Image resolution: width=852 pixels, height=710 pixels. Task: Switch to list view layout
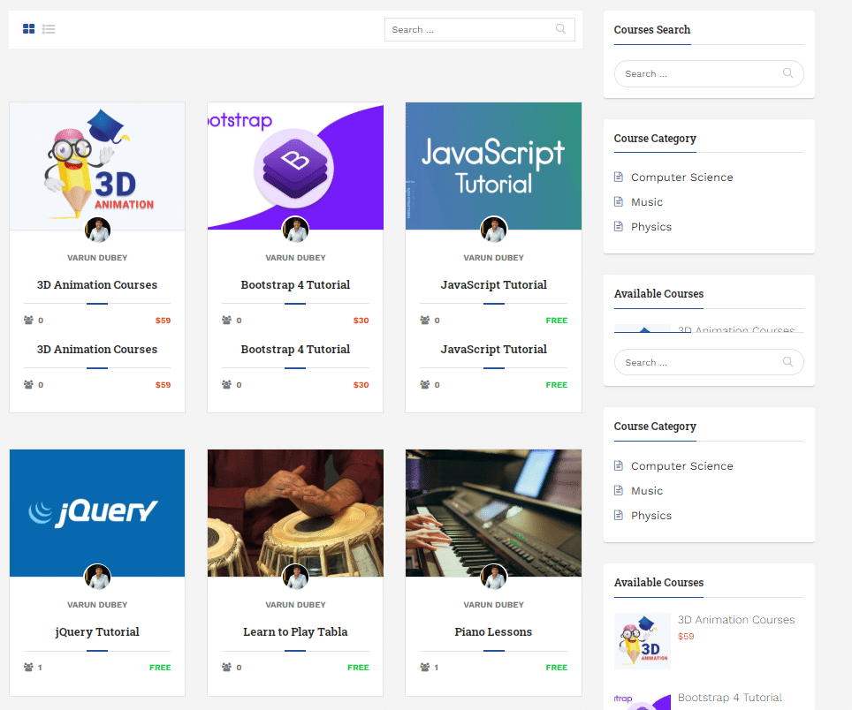[49, 28]
